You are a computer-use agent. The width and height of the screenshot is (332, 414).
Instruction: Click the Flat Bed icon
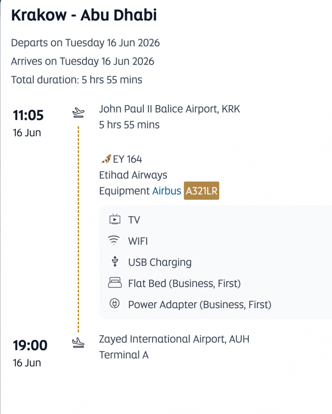[x=115, y=282]
